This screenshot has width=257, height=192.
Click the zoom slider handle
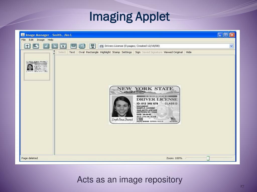pos(208,158)
